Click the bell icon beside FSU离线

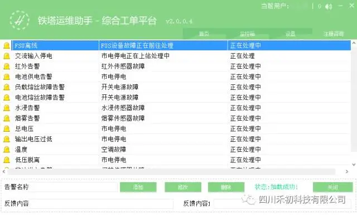[x=7, y=46]
